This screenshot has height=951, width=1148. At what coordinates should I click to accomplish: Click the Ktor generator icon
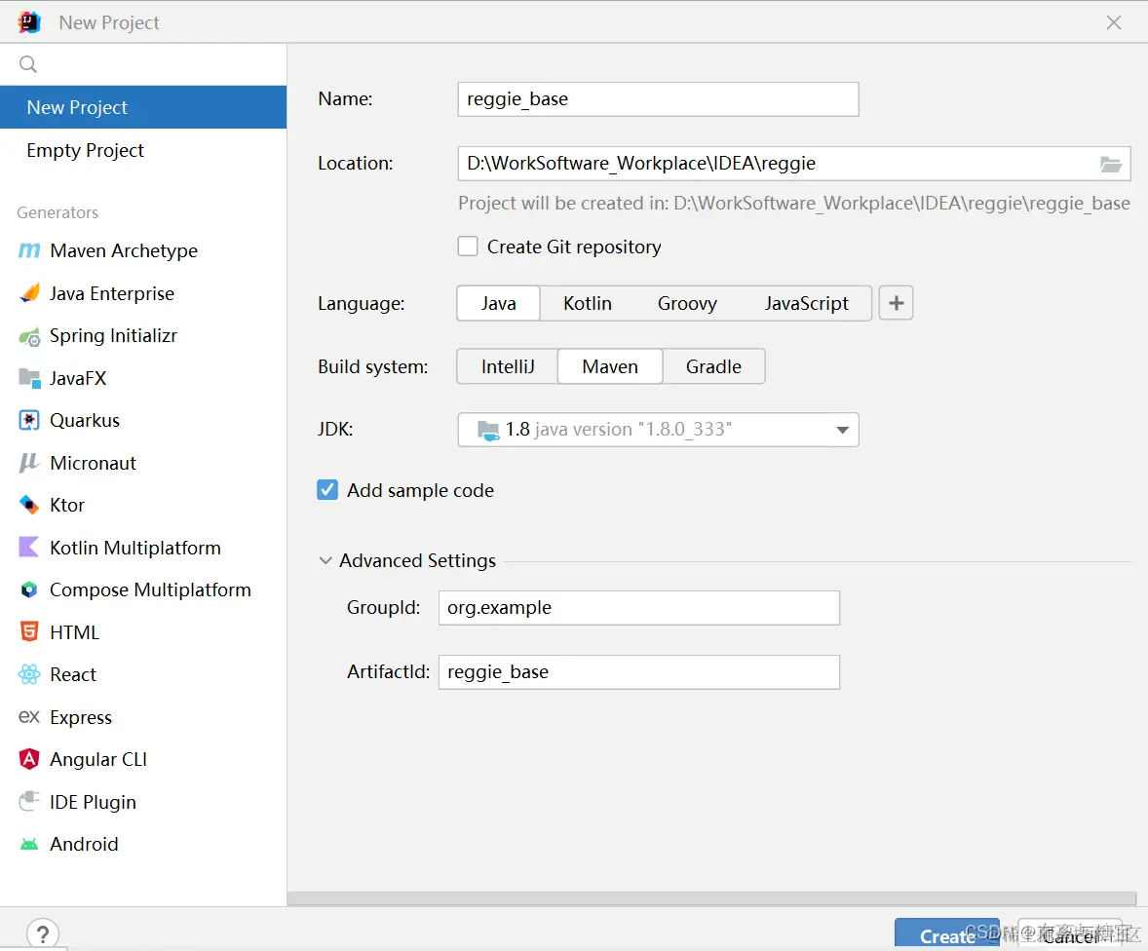tap(29, 505)
